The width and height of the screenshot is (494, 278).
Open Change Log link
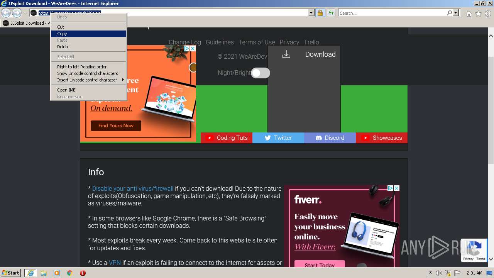[185, 42]
